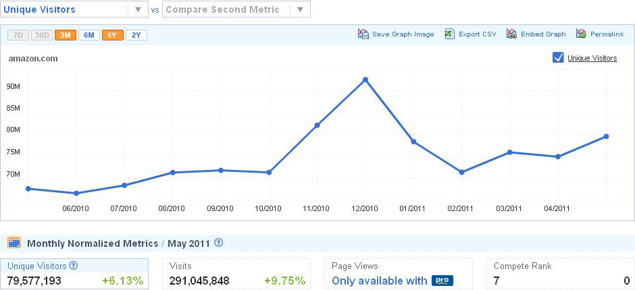Click the last data point on graph
Viewport: 635px width, 290px height.
pyautogui.click(x=606, y=136)
